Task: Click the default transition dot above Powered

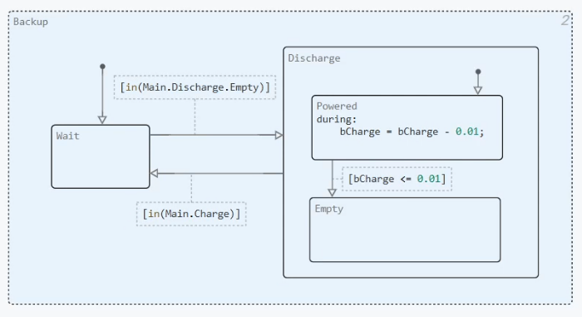Action: (478, 72)
